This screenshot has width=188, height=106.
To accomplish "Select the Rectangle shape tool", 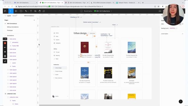I will click(21, 11).
